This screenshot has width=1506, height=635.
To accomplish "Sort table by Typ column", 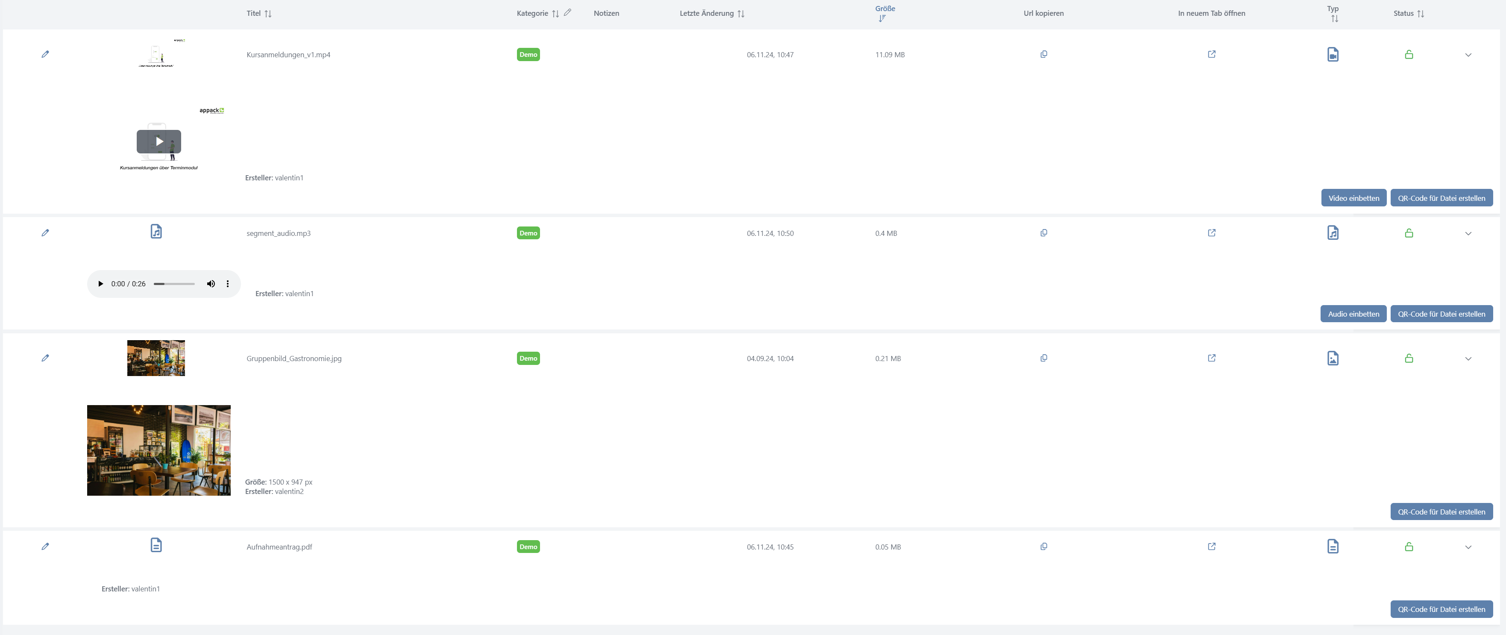I will (1334, 19).
